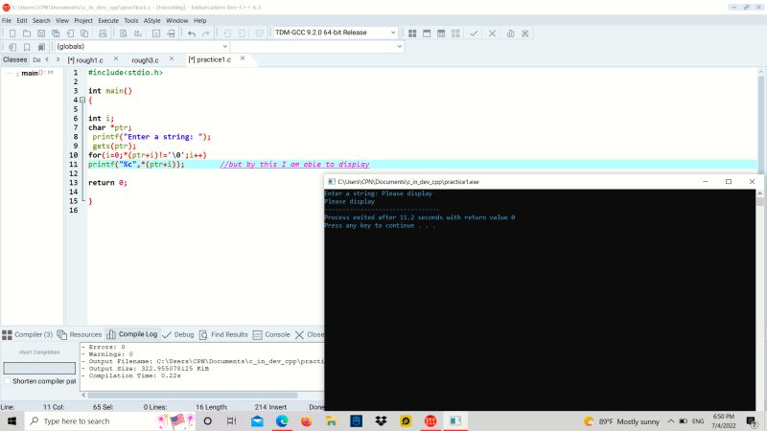Open the Edit menu
767x431 pixels.
(22, 20)
